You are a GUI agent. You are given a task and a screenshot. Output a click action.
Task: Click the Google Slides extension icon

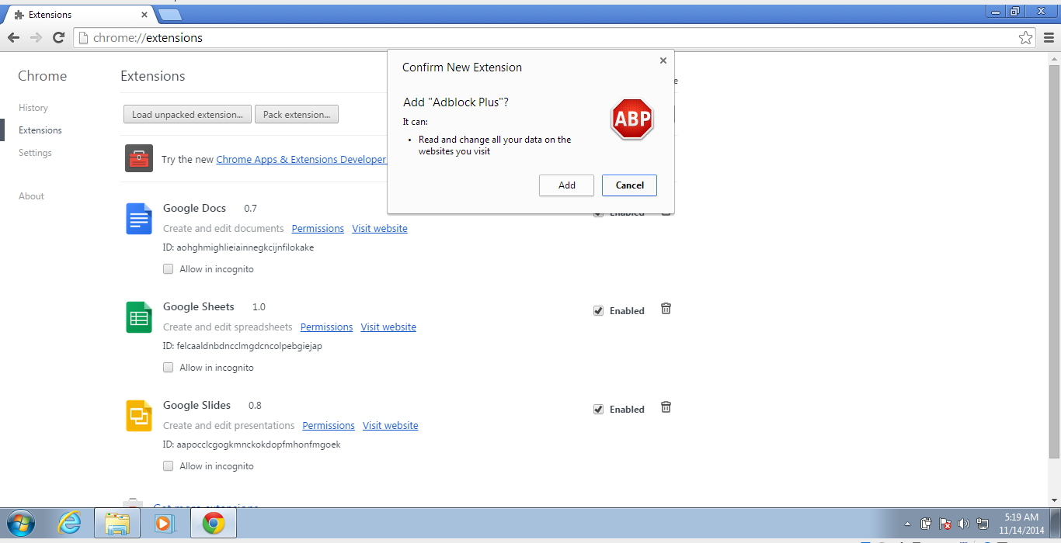tap(139, 416)
